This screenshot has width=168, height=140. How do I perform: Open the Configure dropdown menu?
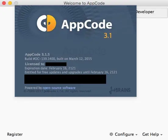126,134
